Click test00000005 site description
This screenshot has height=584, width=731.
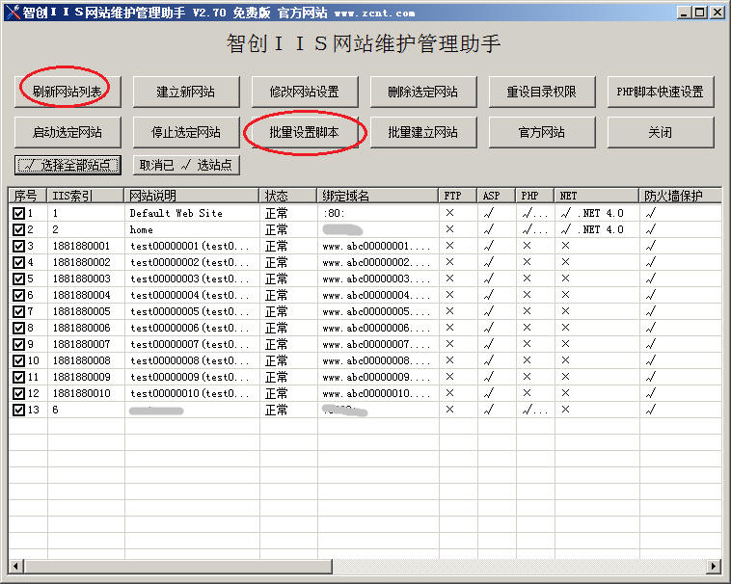[x=189, y=311]
